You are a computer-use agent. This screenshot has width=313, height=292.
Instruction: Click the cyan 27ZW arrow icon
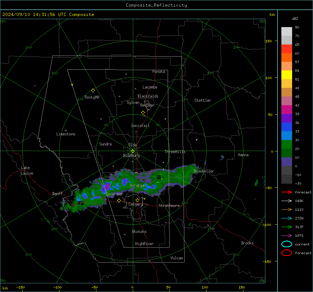287,218
